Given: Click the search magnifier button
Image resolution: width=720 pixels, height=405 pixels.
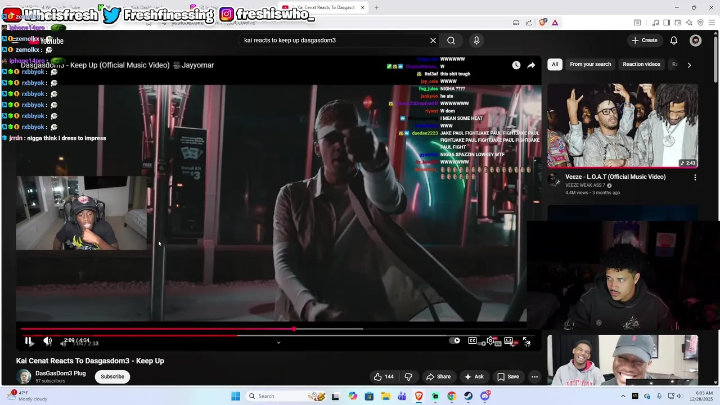Looking at the screenshot, I should (x=451, y=40).
